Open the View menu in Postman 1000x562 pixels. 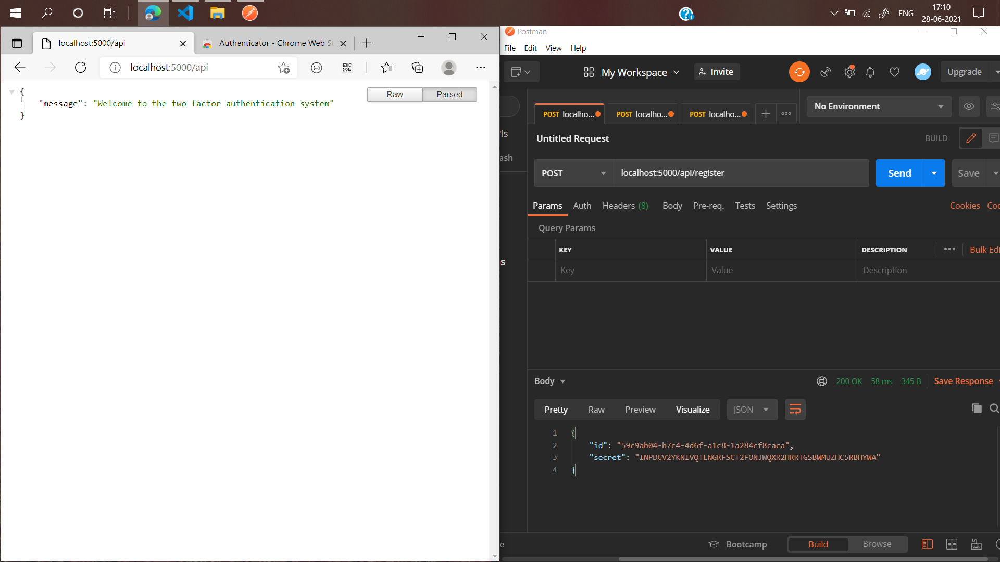553,48
